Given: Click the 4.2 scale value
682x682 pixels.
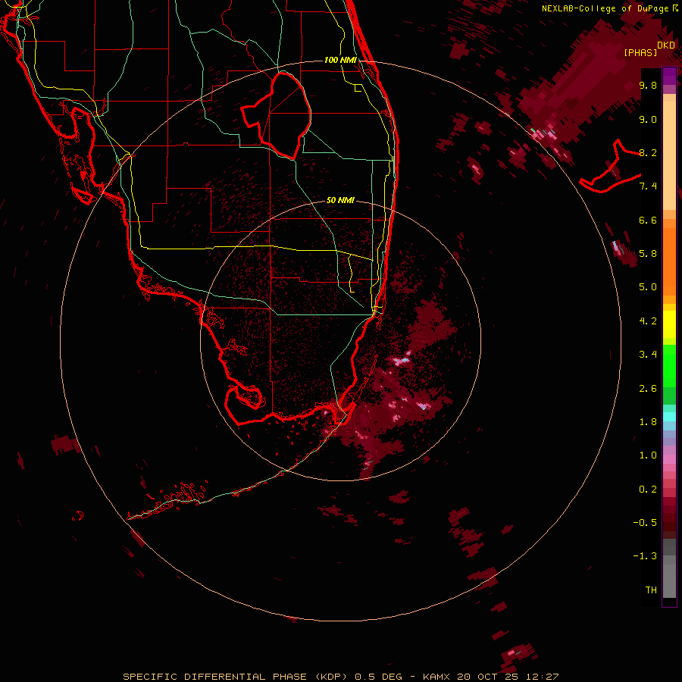Looking at the screenshot, I should coord(648,321).
